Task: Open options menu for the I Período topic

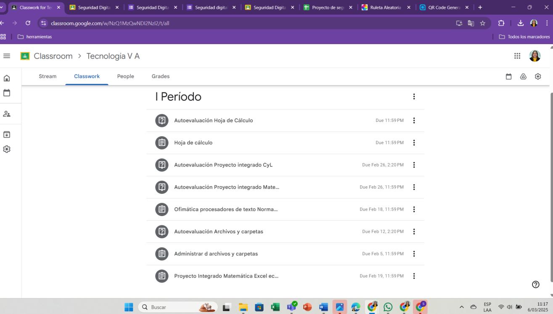Action: coord(414,97)
